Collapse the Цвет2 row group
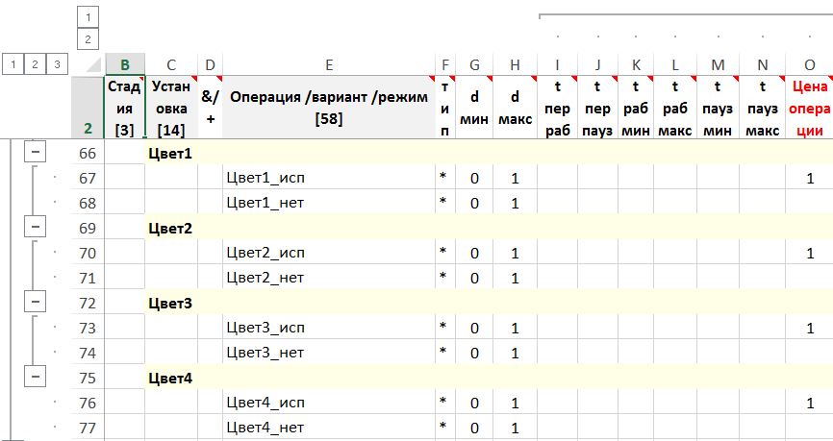Viewport: 833px width, 441px height. 36,227
